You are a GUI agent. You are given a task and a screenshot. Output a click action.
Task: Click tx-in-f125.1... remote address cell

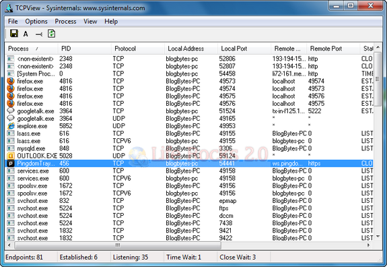(x=289, y=111)
